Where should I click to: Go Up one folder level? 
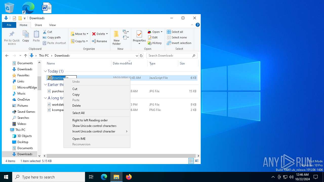tap(26, 56)
